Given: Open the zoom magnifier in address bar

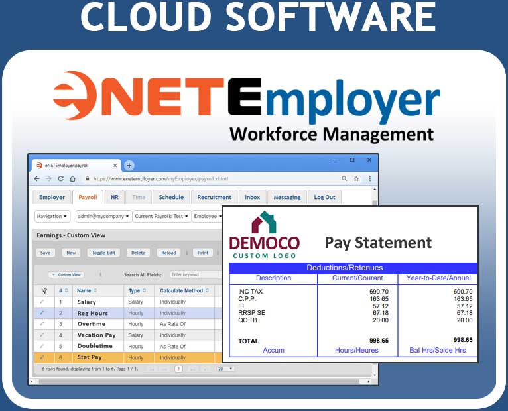Looking at the screenshot, I should tap(344, 178).
